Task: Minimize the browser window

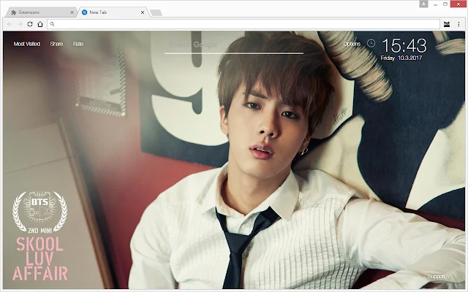Action: click(x=436, y=4)
